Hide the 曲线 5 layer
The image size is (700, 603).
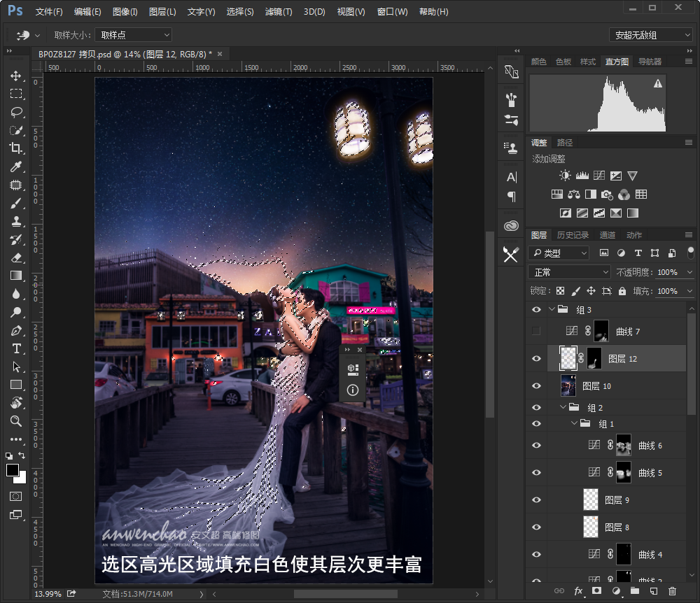pyautogui.click(x=537, y=472)
